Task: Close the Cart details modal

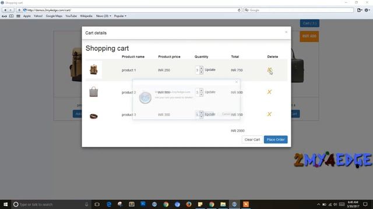Action: coord(286,32)
